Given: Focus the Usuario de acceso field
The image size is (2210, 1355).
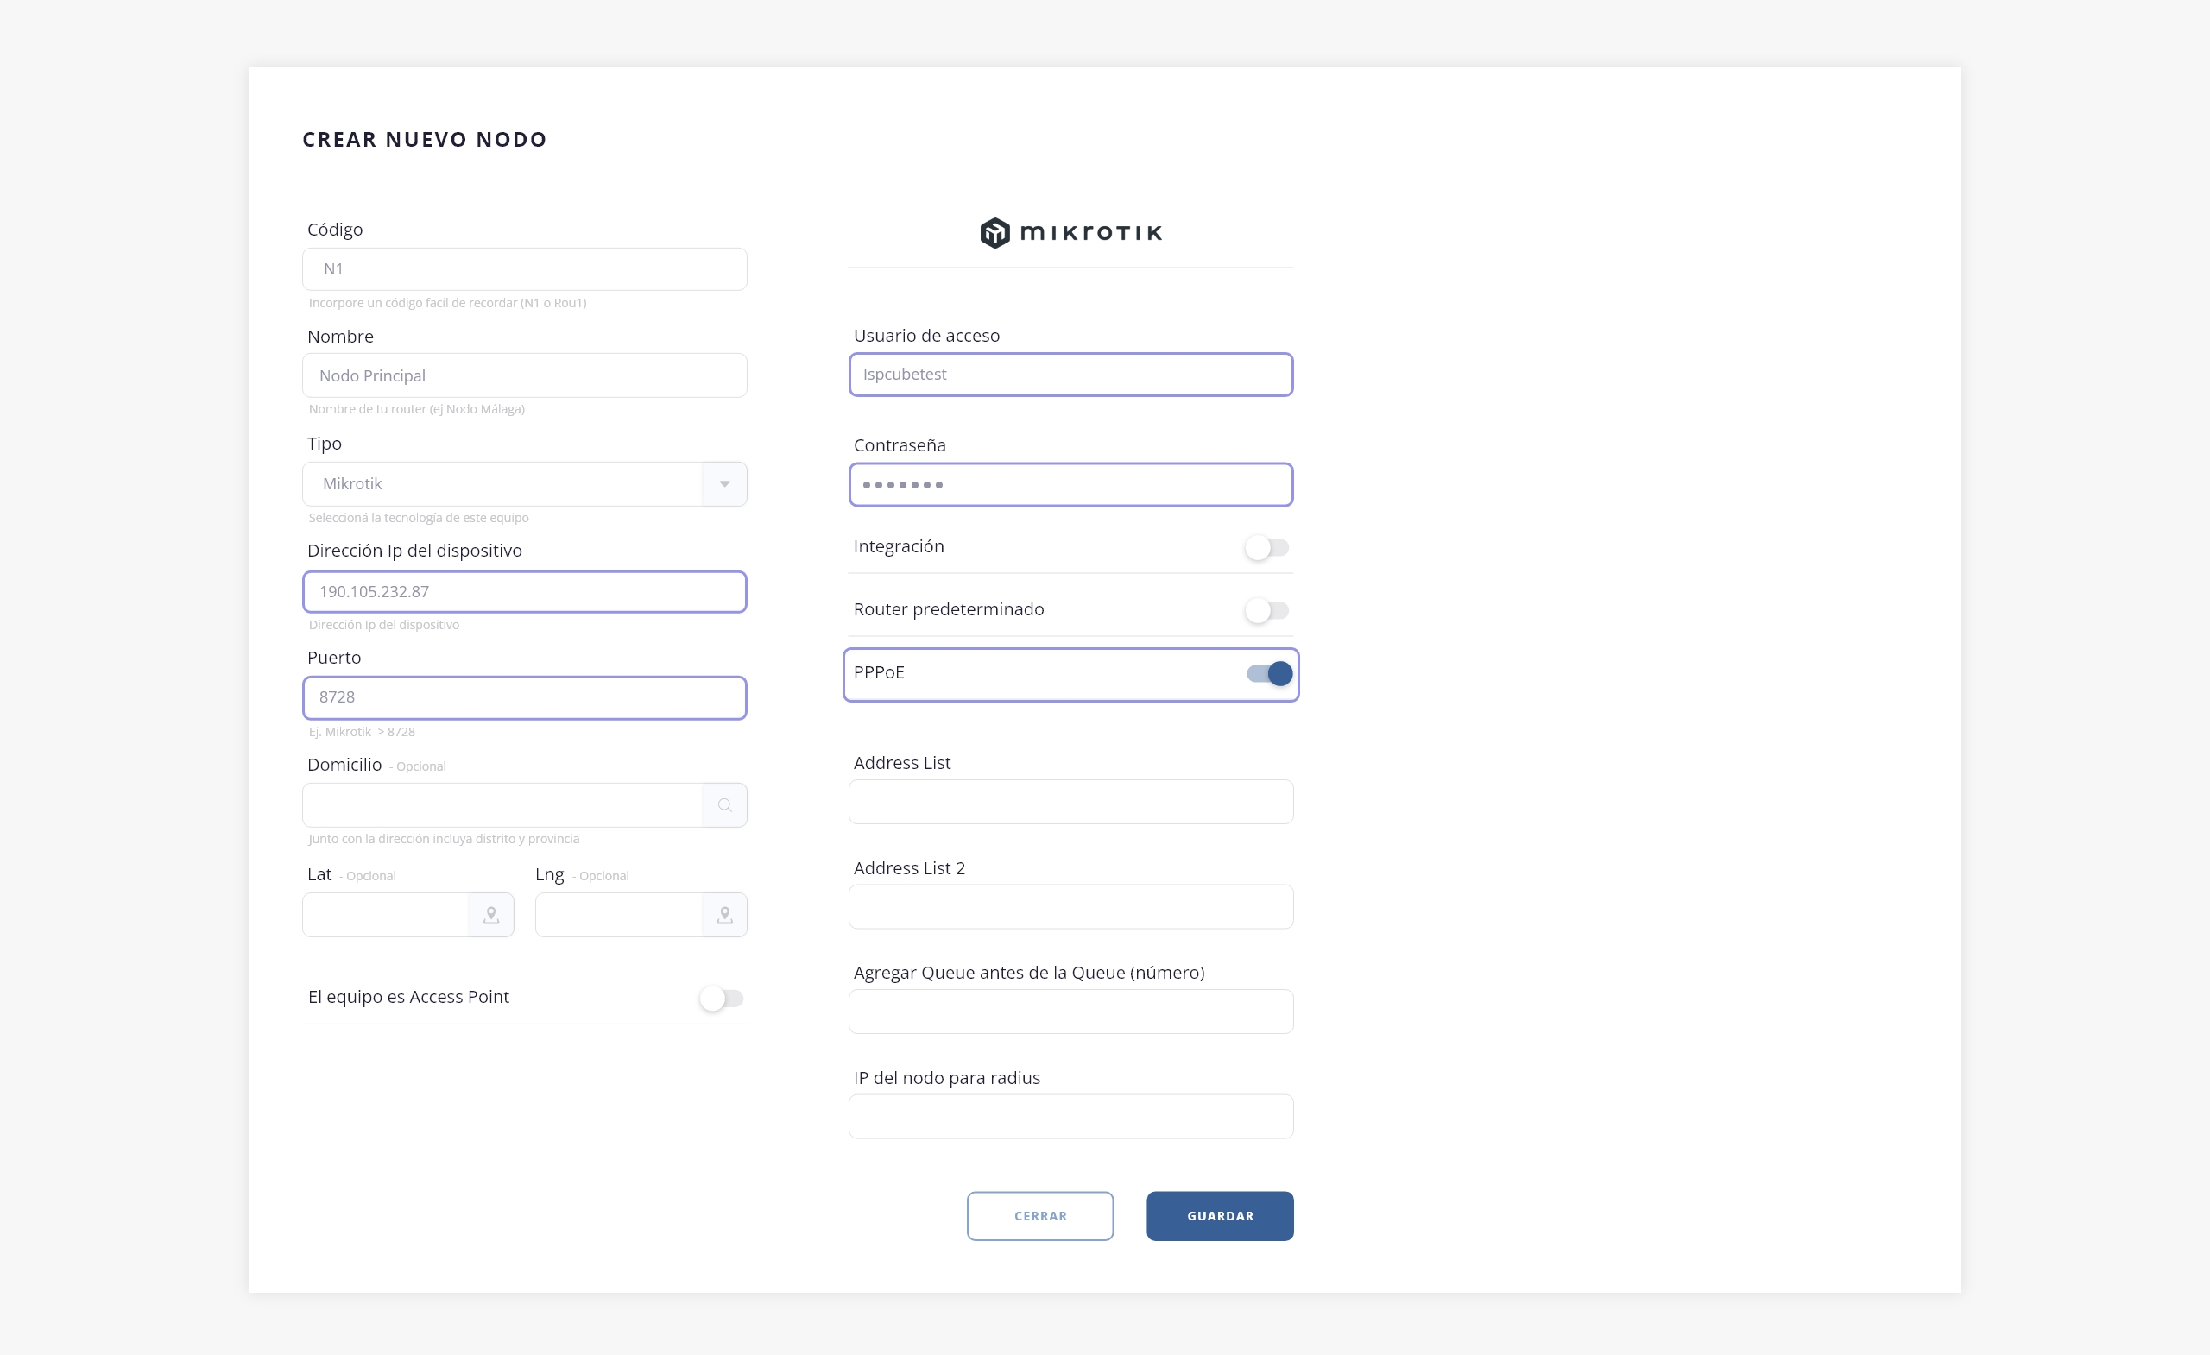Looking at the screenshot, I should click(1070, 375).
